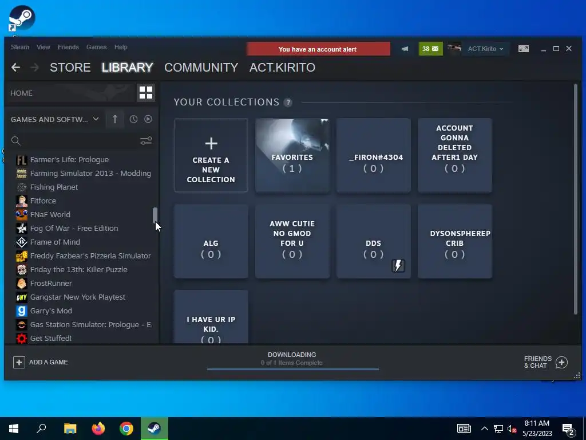Open the Steam menu
Image resolution: width=586 pixels, height=440 pixels.
coord(20,47)
